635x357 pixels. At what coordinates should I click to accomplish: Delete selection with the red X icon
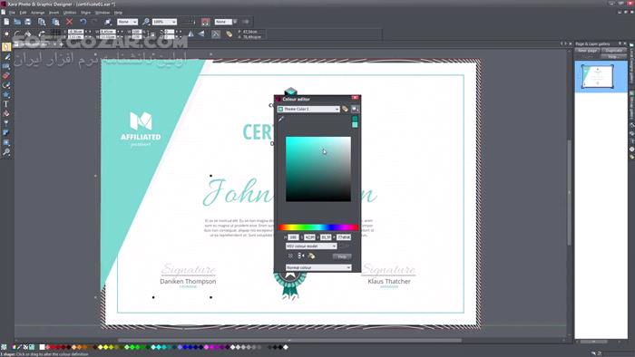tap(70, 22)
